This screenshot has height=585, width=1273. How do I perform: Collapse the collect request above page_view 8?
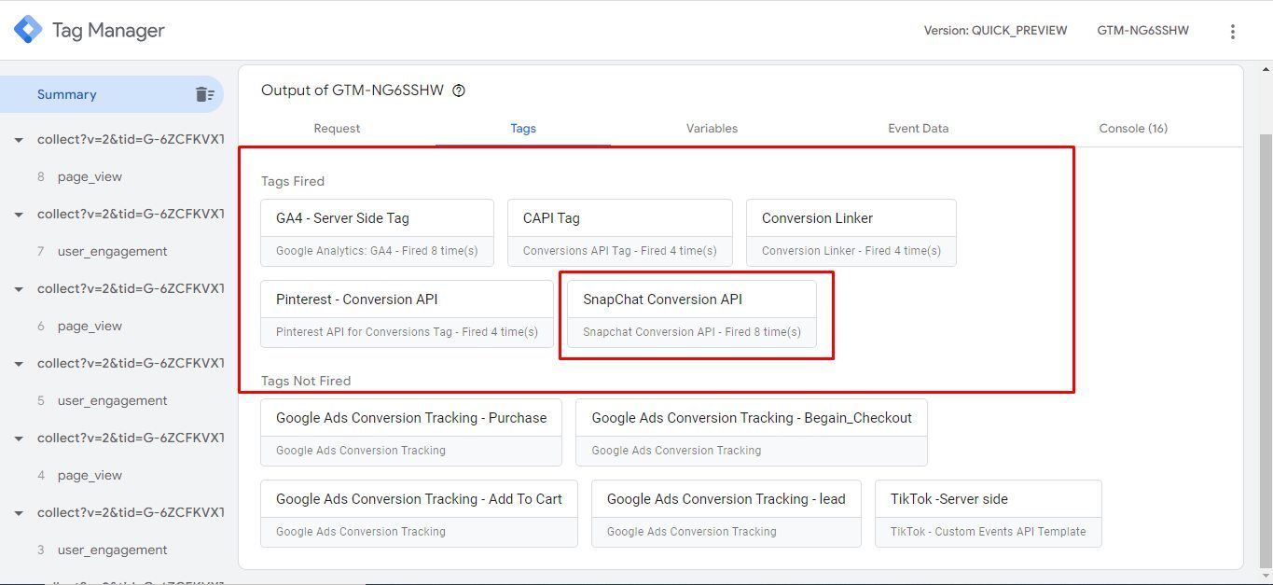click(x=18, y=140)
